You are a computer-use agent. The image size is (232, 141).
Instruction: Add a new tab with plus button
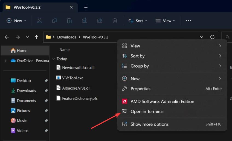(86, 7)
